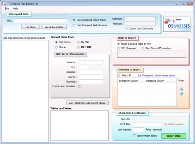Select Use Sharepoint Web Services option
The image size is (195, 144).
coord(74,25)
